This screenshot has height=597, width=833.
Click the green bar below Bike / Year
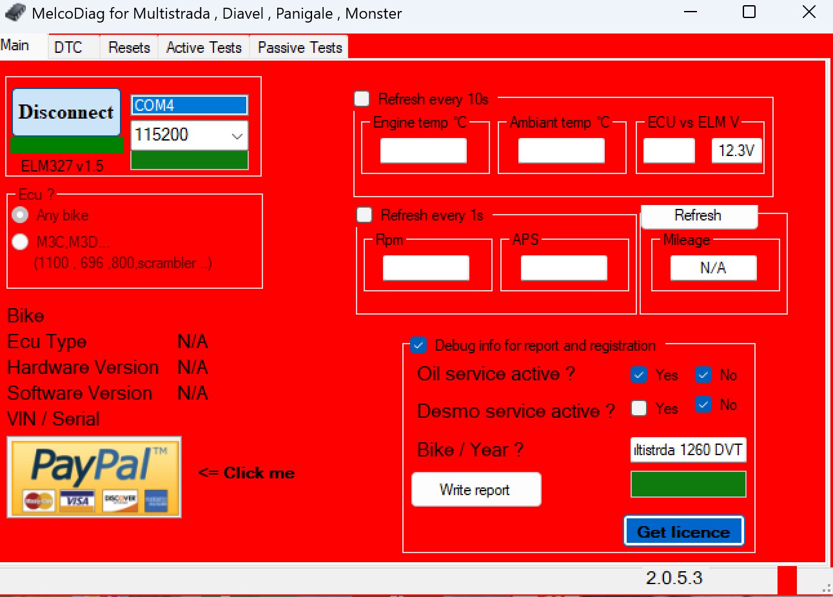[x=688, y=484]
